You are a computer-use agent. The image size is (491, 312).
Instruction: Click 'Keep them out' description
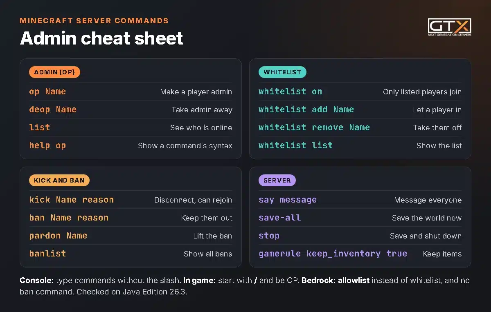coord(207,218)
